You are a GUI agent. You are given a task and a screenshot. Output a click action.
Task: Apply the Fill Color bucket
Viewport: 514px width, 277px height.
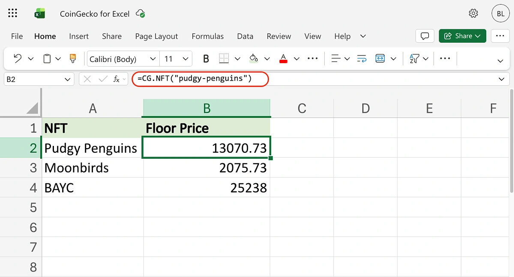click(x=254, y=58)
